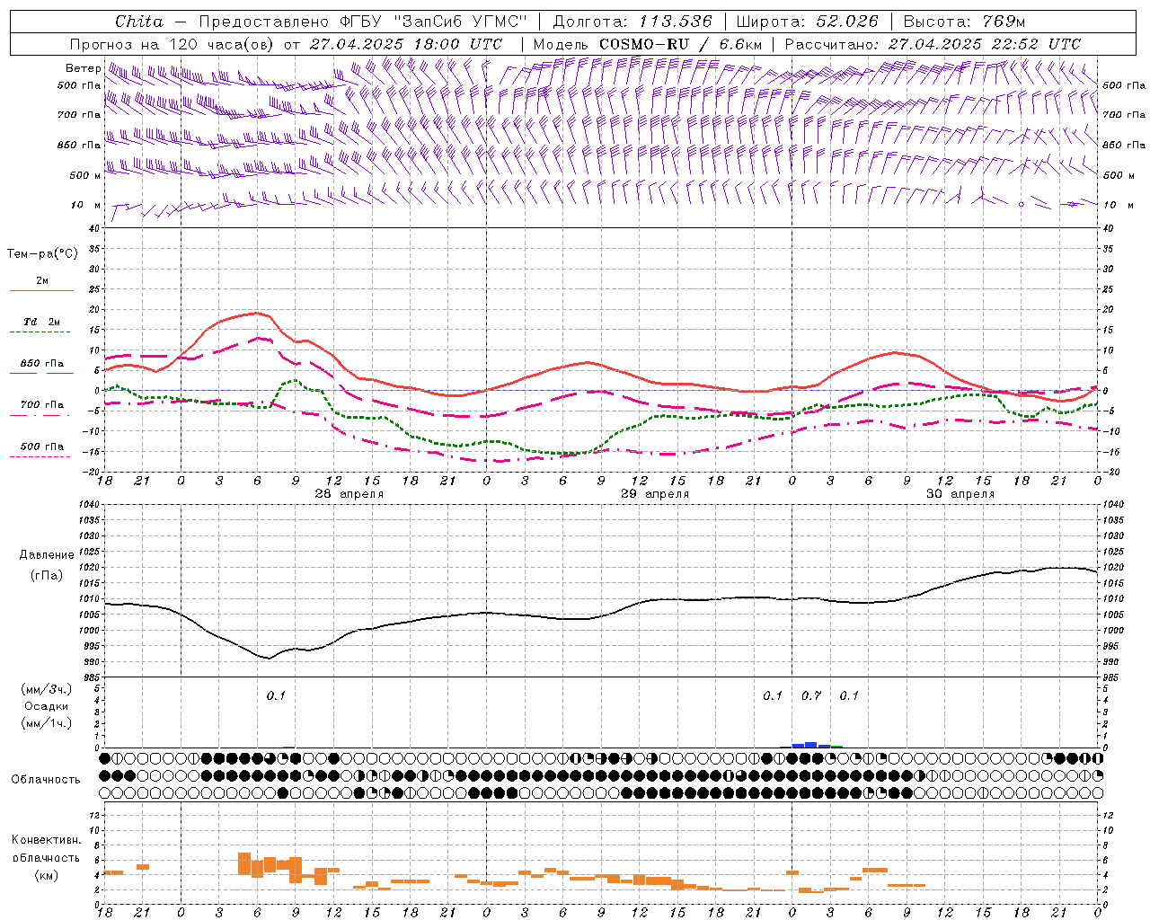Click the "(мм/3ч.)" precipitation unit label
Image resolution: width=1150 pixels, height=920 pixels.
point(47,690)
